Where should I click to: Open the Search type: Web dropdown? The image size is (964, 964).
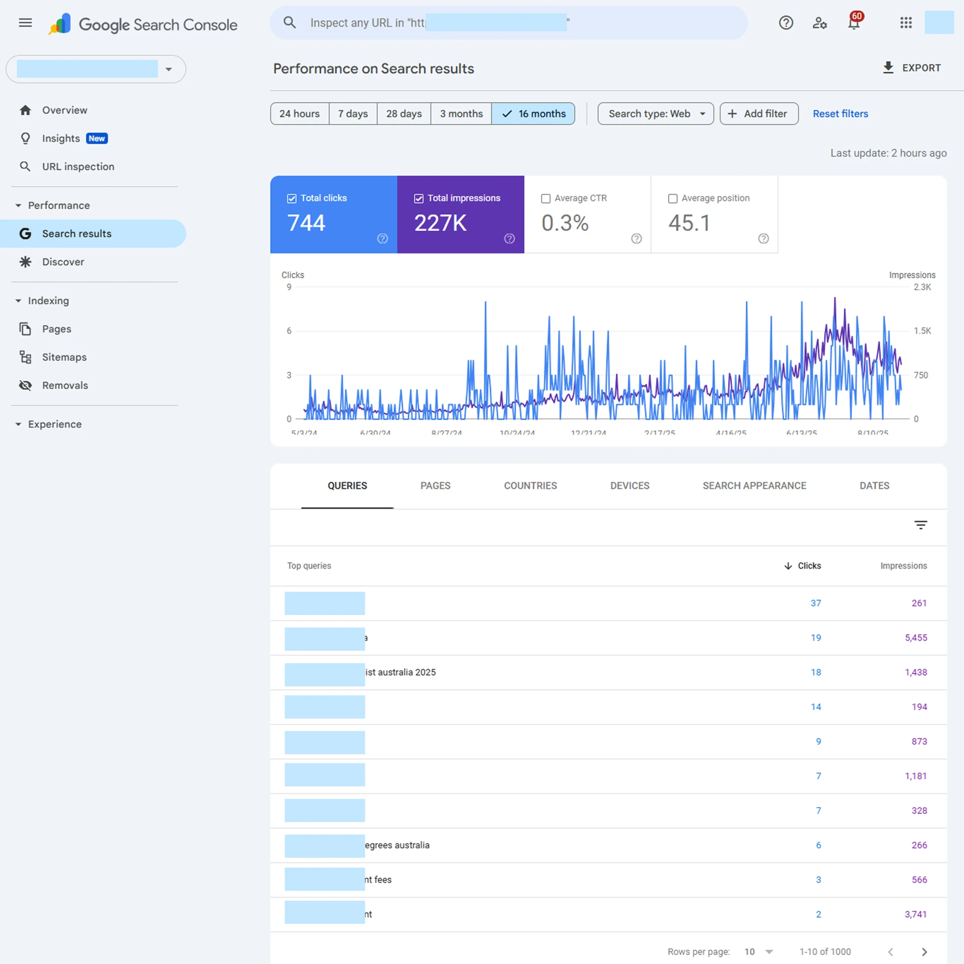[x=656, y=114]
